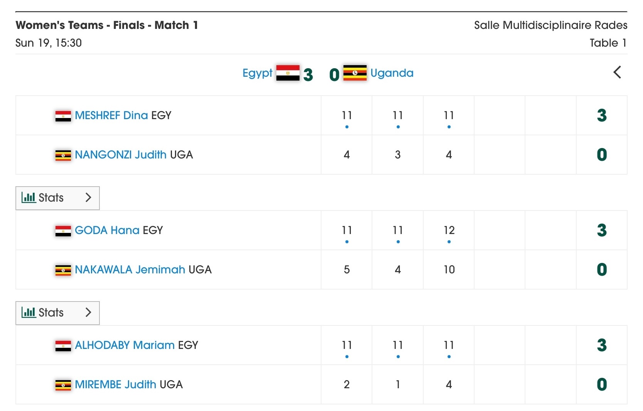643x411 pixels.
Task: Open GODA Hana player profile
Action: (x=107, y=230)
